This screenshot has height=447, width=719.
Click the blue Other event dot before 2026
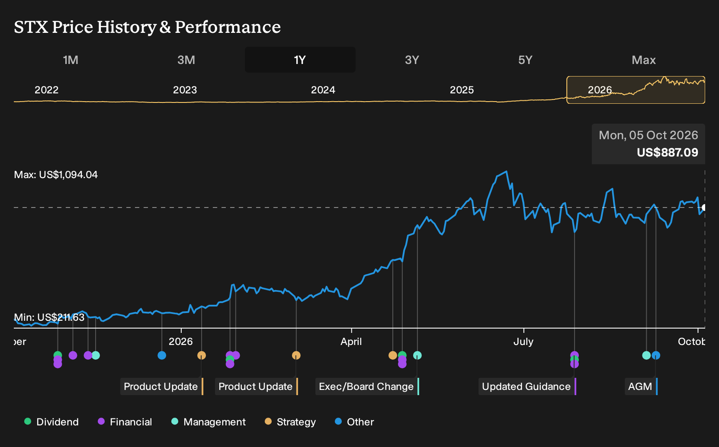click(x=162, y=355)
